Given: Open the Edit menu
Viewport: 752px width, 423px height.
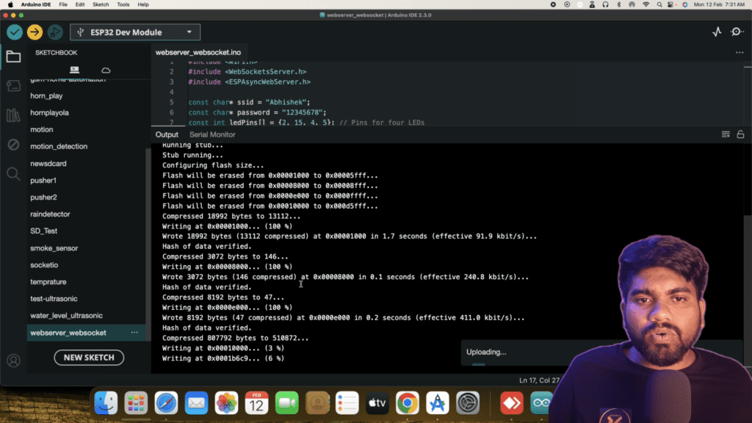Looking at the screenshot, I should (x=80, y=4).
